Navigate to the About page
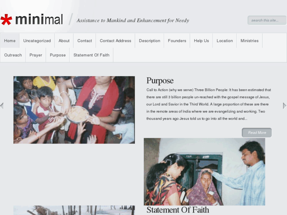 pyautogui.click(x=64, y=41)
